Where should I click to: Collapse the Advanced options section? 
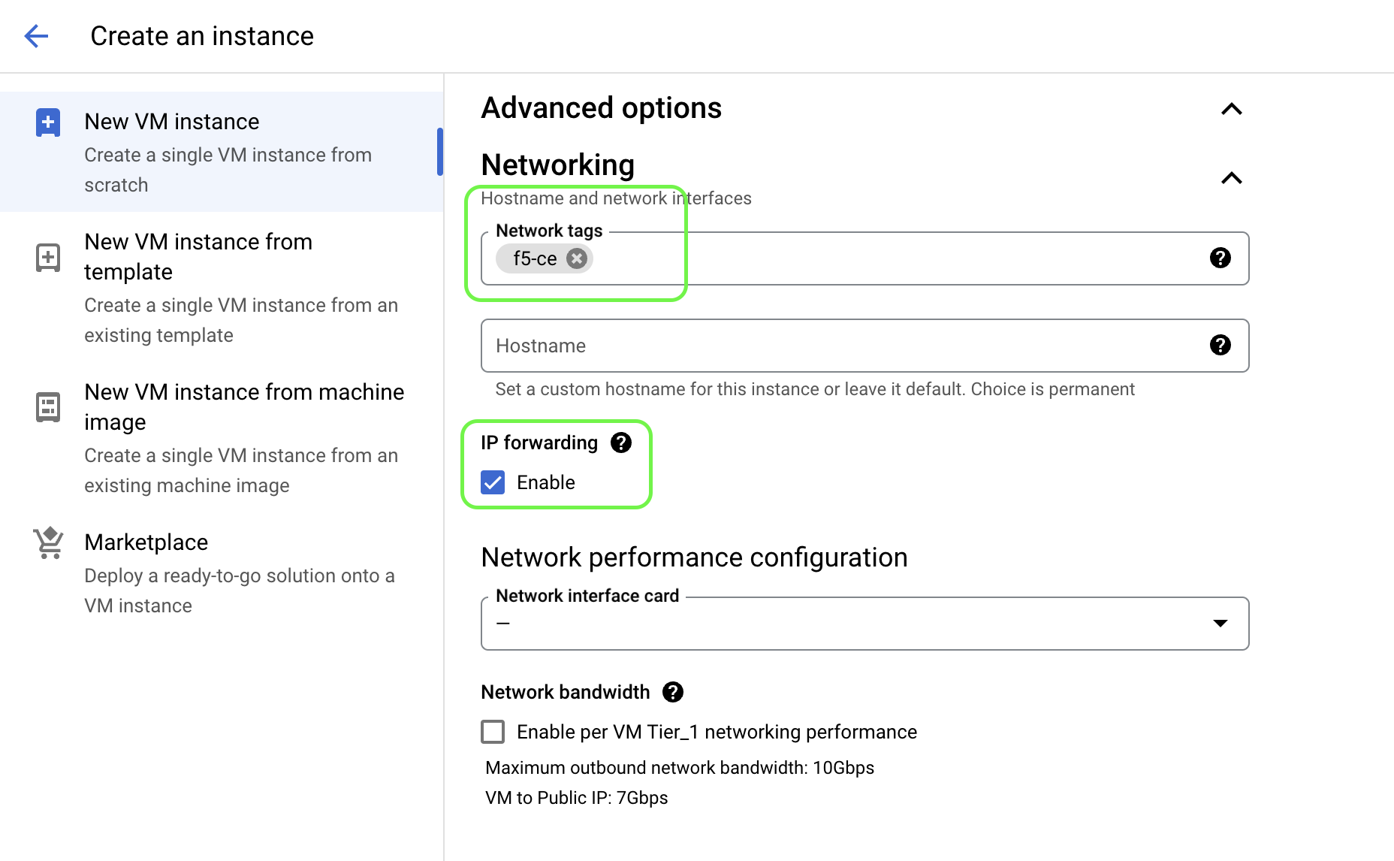1231,109
